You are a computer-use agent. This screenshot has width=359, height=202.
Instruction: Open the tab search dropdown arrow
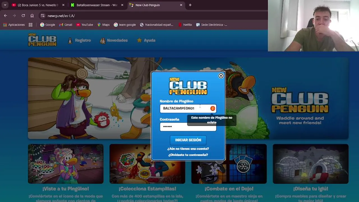5,5
